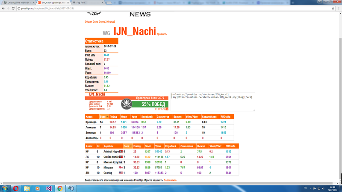Viewport: 342px width, 192px height.
Task: View site info icon in address bar
Action: 19,8
